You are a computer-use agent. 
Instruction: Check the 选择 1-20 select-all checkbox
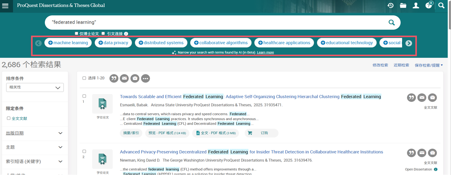coord(84,78)
